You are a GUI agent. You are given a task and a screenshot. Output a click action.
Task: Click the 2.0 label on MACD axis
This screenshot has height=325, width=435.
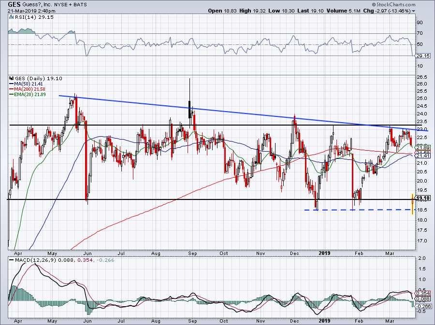pos(421,258)
